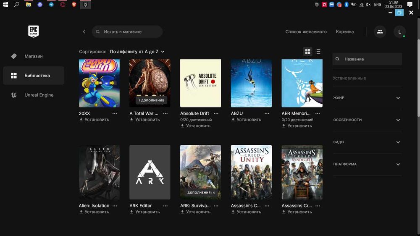Screen dimensions: 420x236
Task: Expand the ВИДЫ filter
Action: [x=367, y=142]
